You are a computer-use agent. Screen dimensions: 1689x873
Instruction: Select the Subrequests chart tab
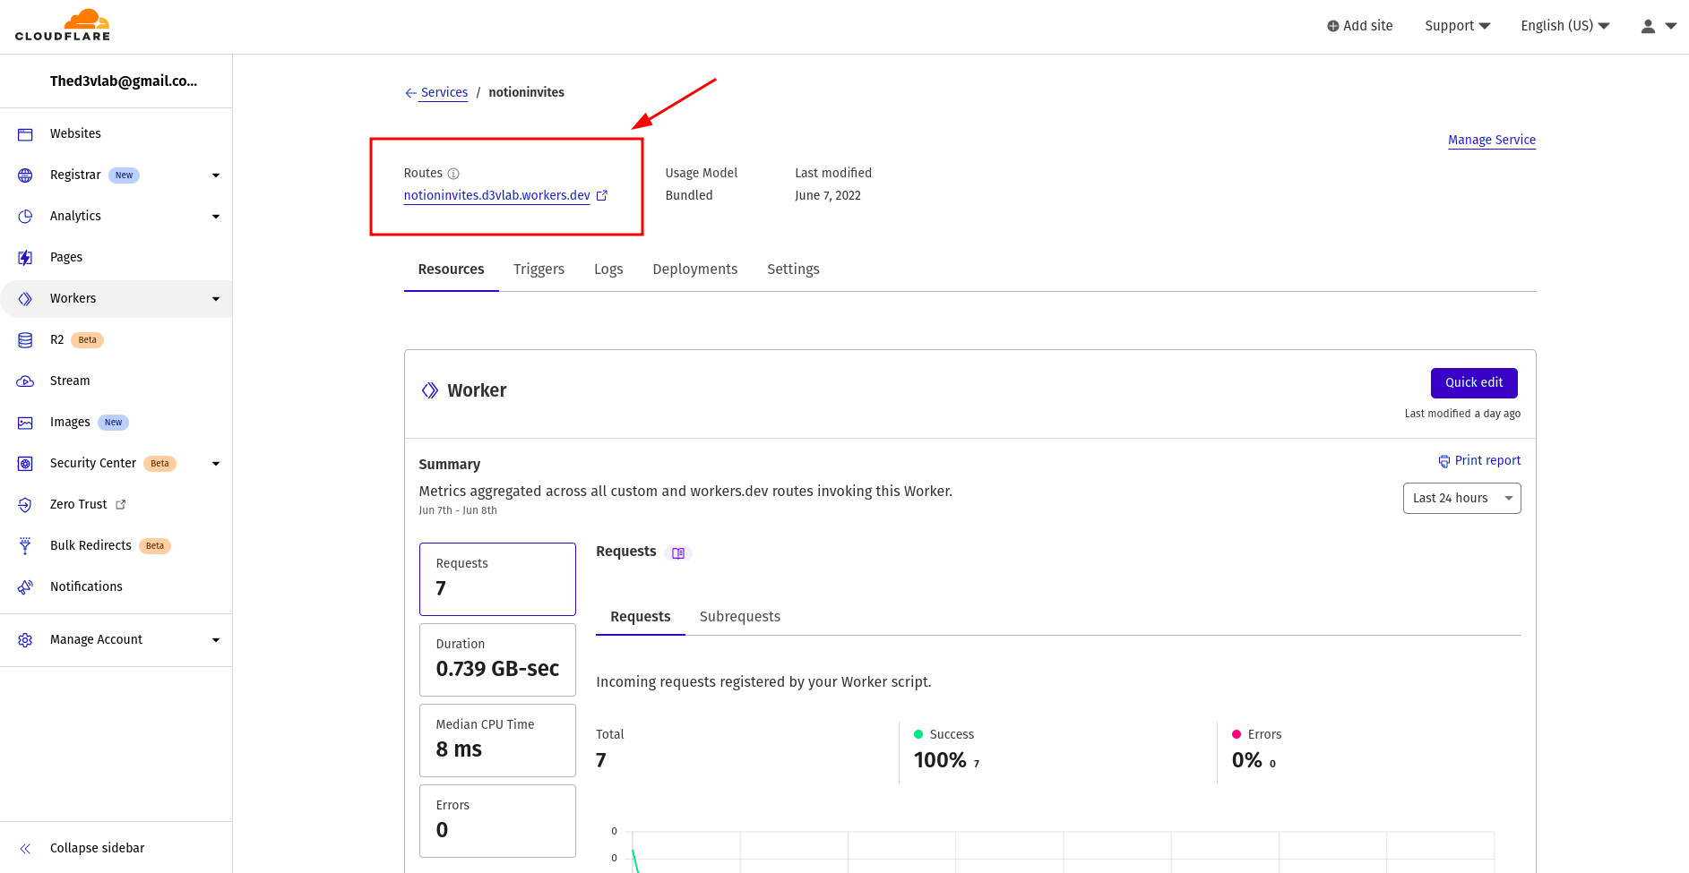point(740,617)
